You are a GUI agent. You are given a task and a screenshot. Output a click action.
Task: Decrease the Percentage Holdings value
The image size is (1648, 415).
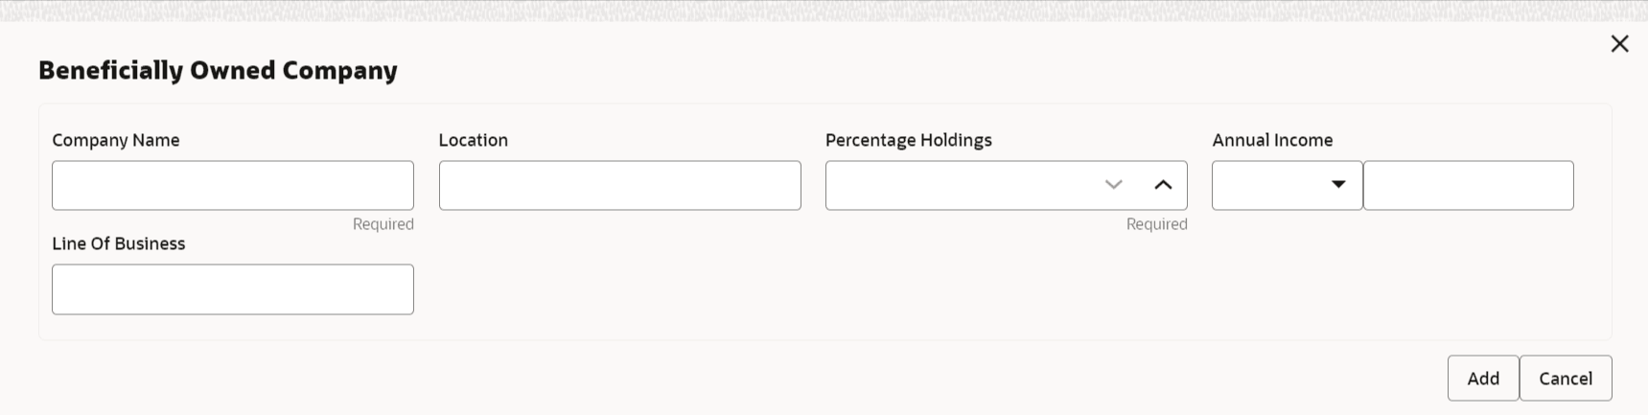1113,185
